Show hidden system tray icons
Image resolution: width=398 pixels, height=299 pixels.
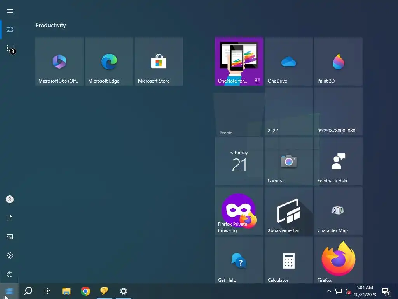pos(329,291)
